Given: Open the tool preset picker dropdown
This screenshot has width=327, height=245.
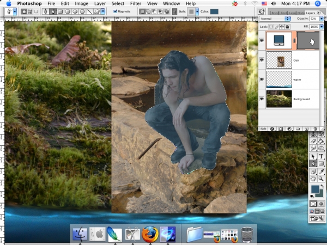Looking at the screenshot, I should tap(15, 11).
